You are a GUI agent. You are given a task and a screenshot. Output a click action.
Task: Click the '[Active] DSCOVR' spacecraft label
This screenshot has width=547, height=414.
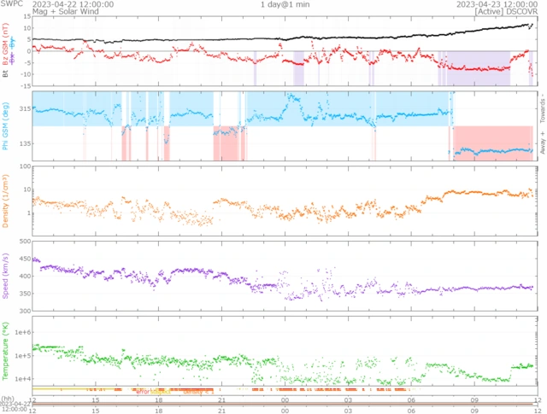506,11
